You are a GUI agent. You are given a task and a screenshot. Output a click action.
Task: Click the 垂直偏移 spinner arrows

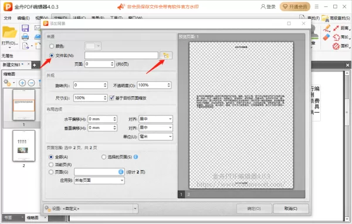(x=115, y=128)
